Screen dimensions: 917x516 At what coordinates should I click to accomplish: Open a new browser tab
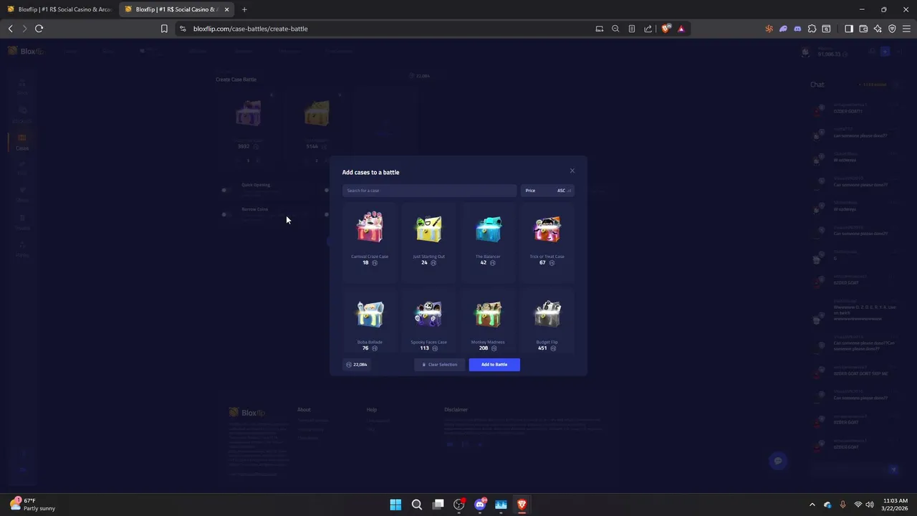point(244,9)
